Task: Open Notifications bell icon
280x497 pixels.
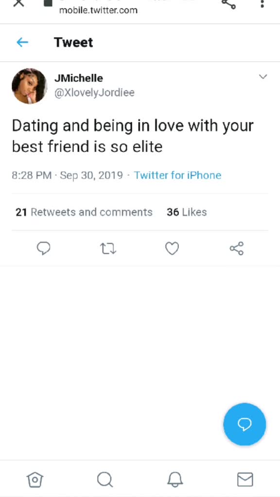Action: coord(175,479)
